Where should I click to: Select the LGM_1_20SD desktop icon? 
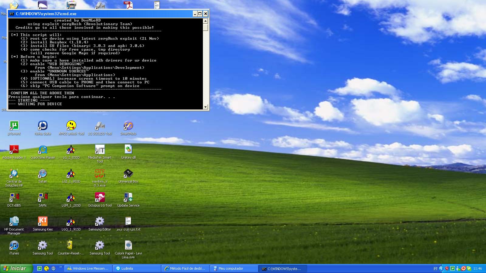(x=71, y=200)
